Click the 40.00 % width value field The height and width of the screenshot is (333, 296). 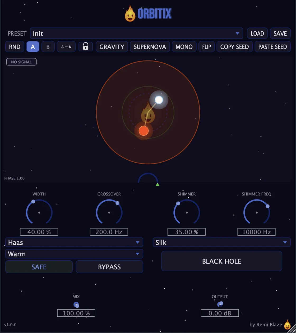tap(39, 232)
